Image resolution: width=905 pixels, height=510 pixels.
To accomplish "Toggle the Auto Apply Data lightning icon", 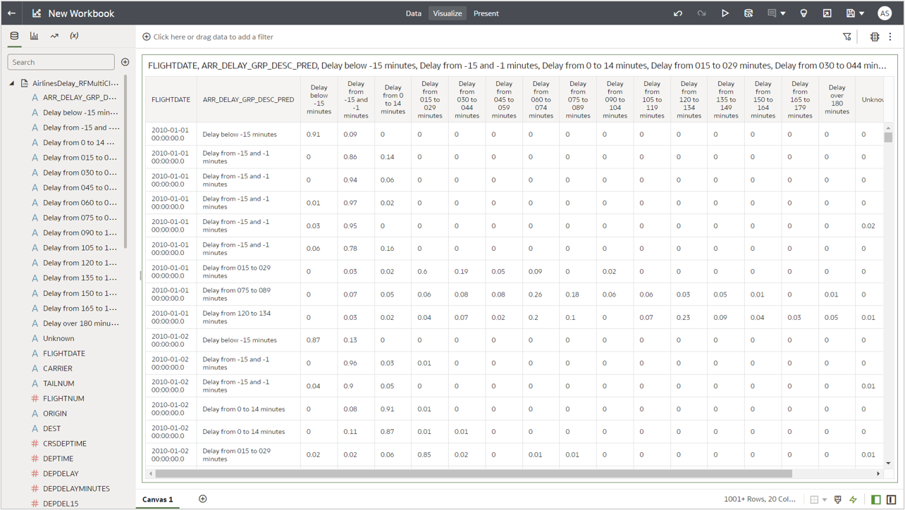I will coord(854,499).
